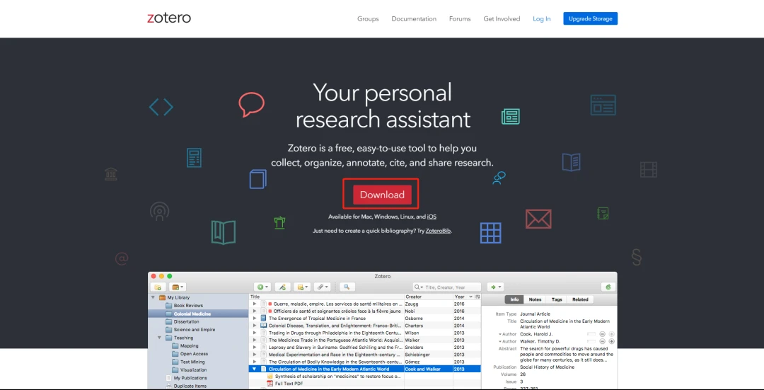The width and height of the screenshot is (764, 390).
Task: Click creator cell 'Osborne'
Action: click(x=414, y=319)
